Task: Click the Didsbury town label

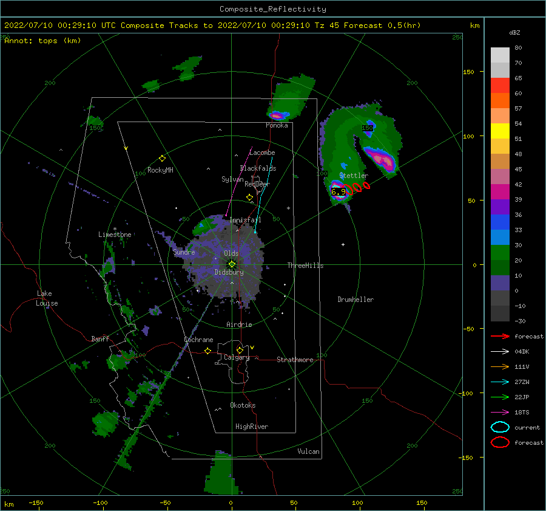Action: point(229,272)
